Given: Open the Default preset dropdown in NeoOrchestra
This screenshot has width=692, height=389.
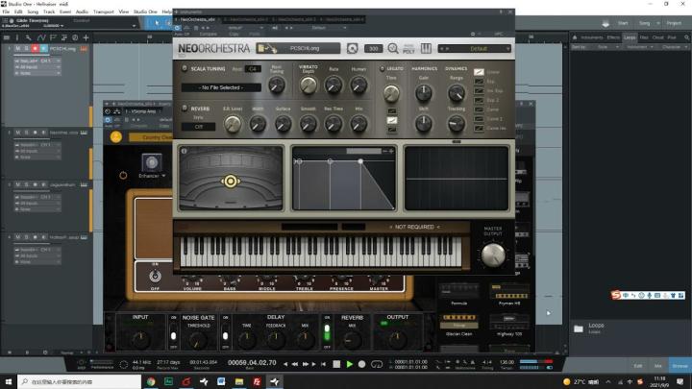Looking at the screenshot, I should [x=475, y=49].
